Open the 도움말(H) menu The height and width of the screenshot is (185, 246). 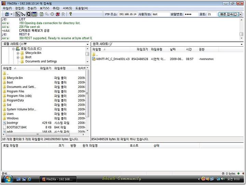(x=82, y=8)
